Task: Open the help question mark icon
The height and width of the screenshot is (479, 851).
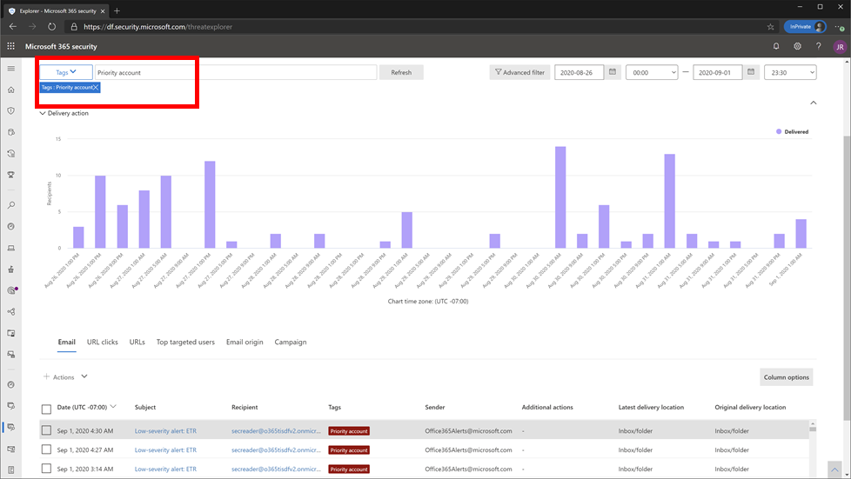Action: click(x=819, y=47)
